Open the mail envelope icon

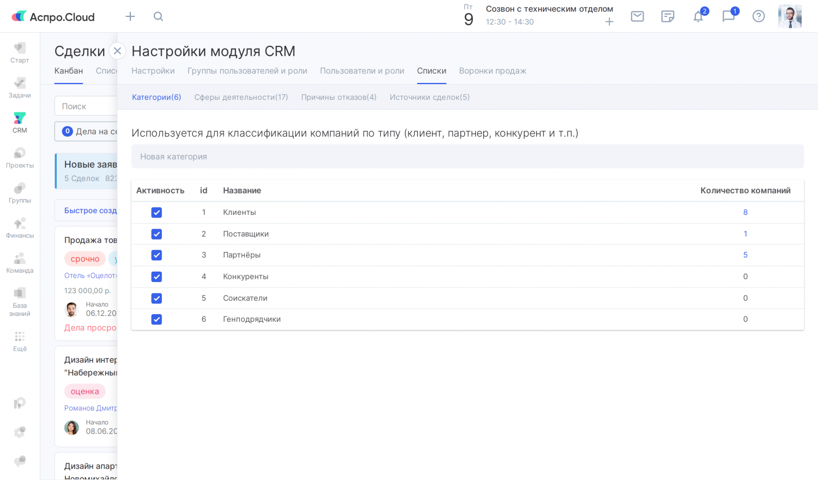pos(637,16)
